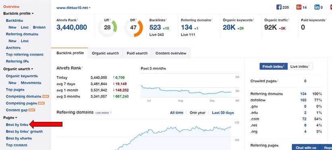Open Lost backlinks under Backlinks

click(x=25, y=27)
